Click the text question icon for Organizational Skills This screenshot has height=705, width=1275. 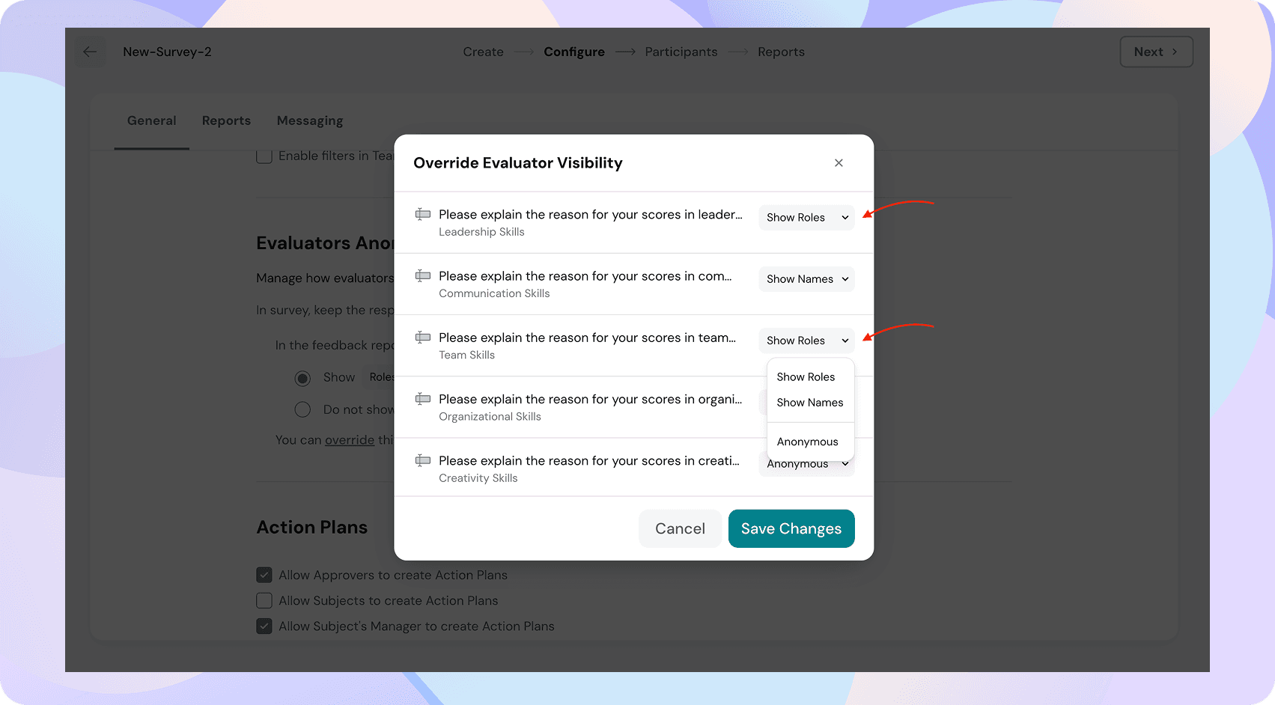pyautogui.click(x=423, y=399)
